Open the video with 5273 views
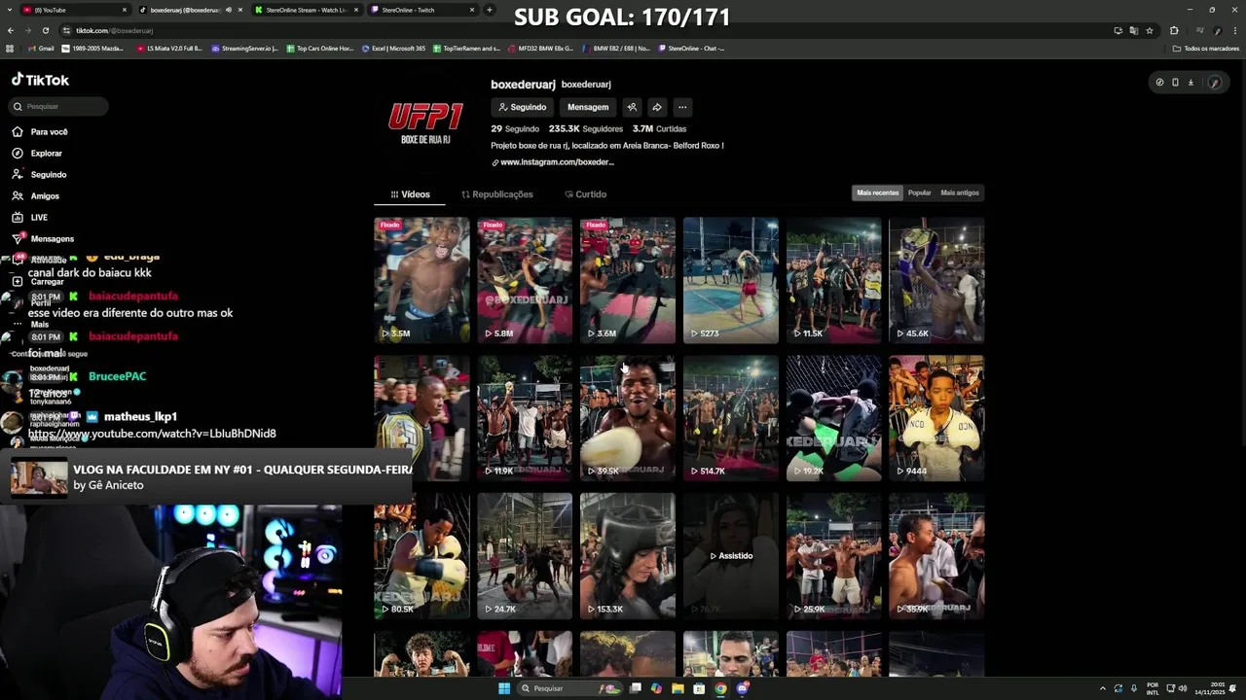 tap(731, 280)
